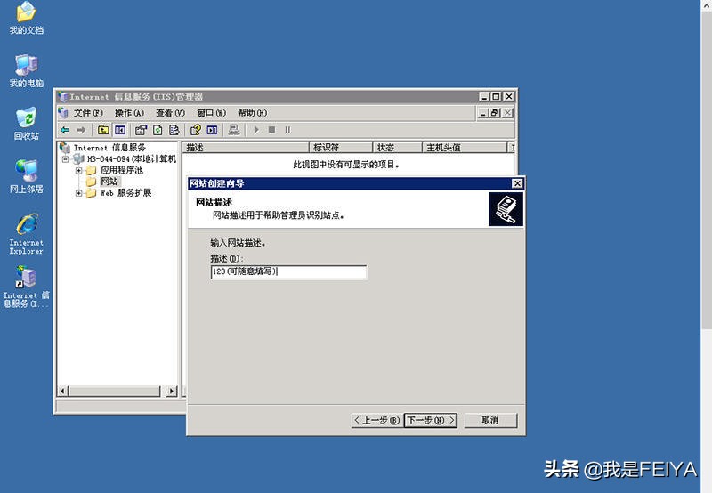
Task: Open the Properties toolbar icon
Action: pos(141,130)
